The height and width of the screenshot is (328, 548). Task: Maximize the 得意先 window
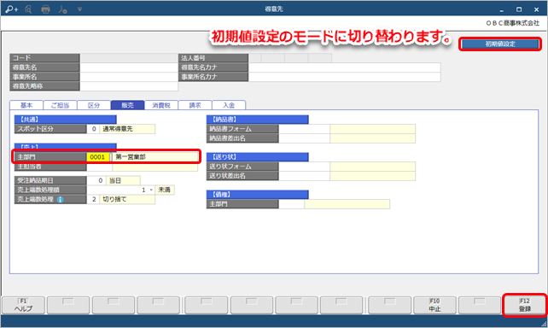pos(519,9)
